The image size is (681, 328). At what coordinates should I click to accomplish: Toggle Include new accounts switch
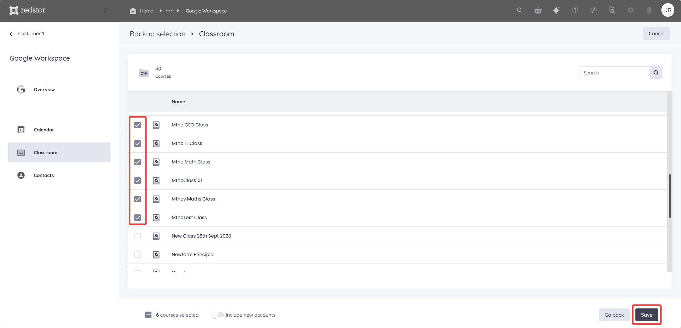(x=217, y=315)
